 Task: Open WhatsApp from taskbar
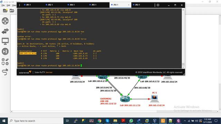tap(131, 121)
